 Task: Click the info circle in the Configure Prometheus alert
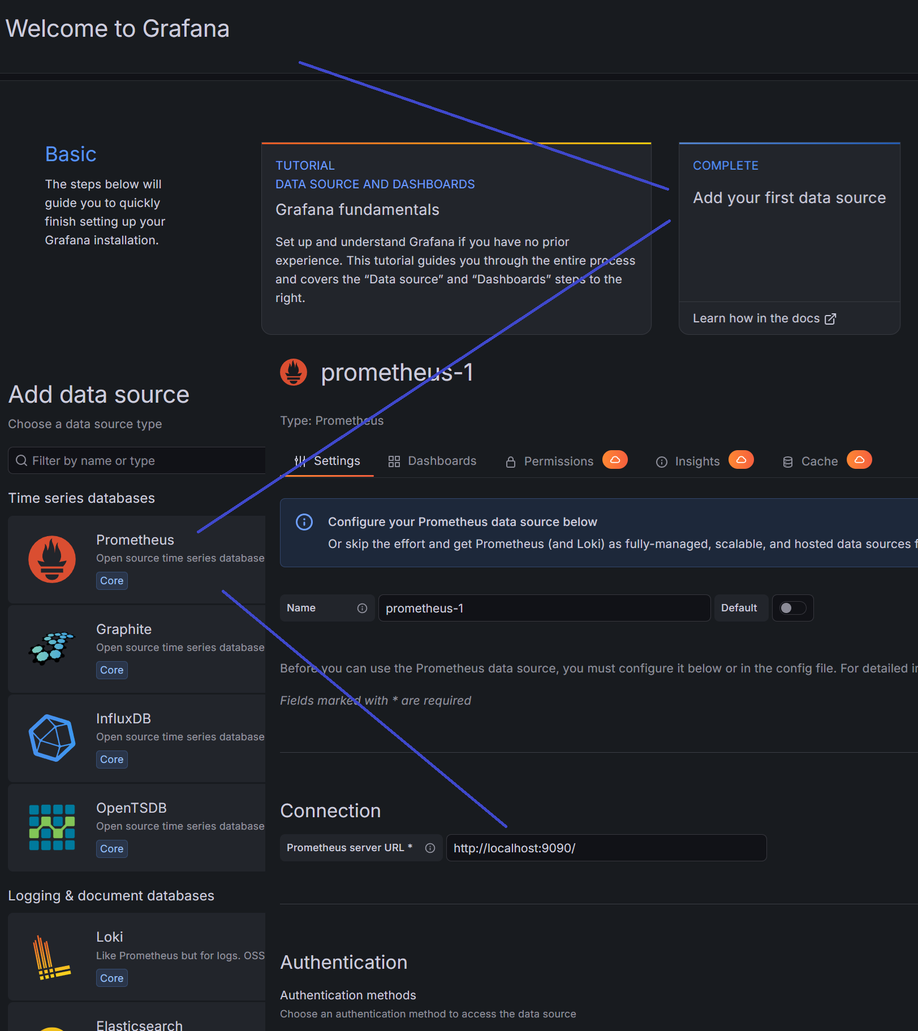tap(304, 522)
